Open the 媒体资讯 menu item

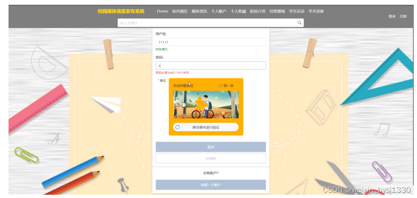click(199, 11)
